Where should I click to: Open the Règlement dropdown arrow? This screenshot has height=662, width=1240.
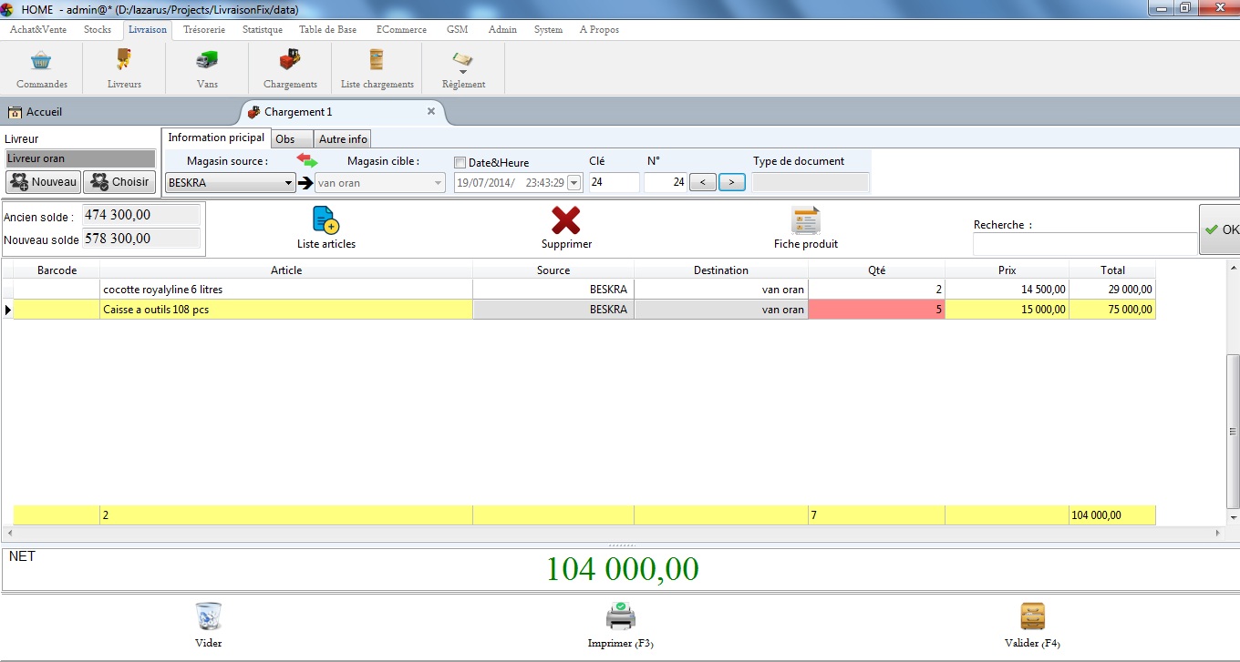(462, 71)
